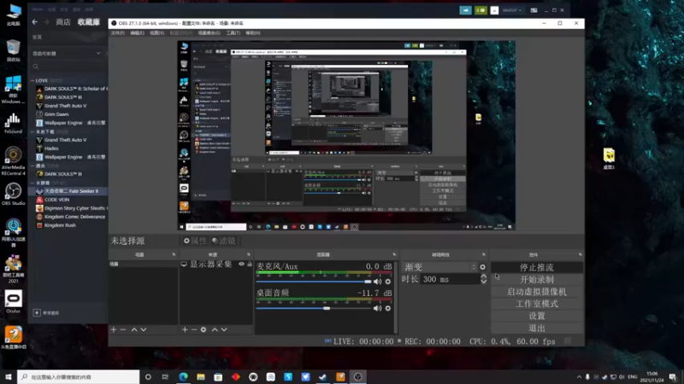
Task: Move source down in sources list
Action: [224, 329]
